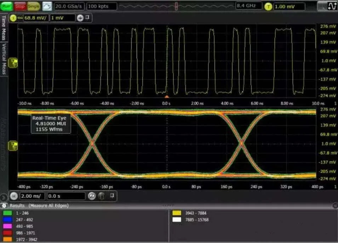
Task: Open horizontal settings with the H icon
Action: click(14, 196)
